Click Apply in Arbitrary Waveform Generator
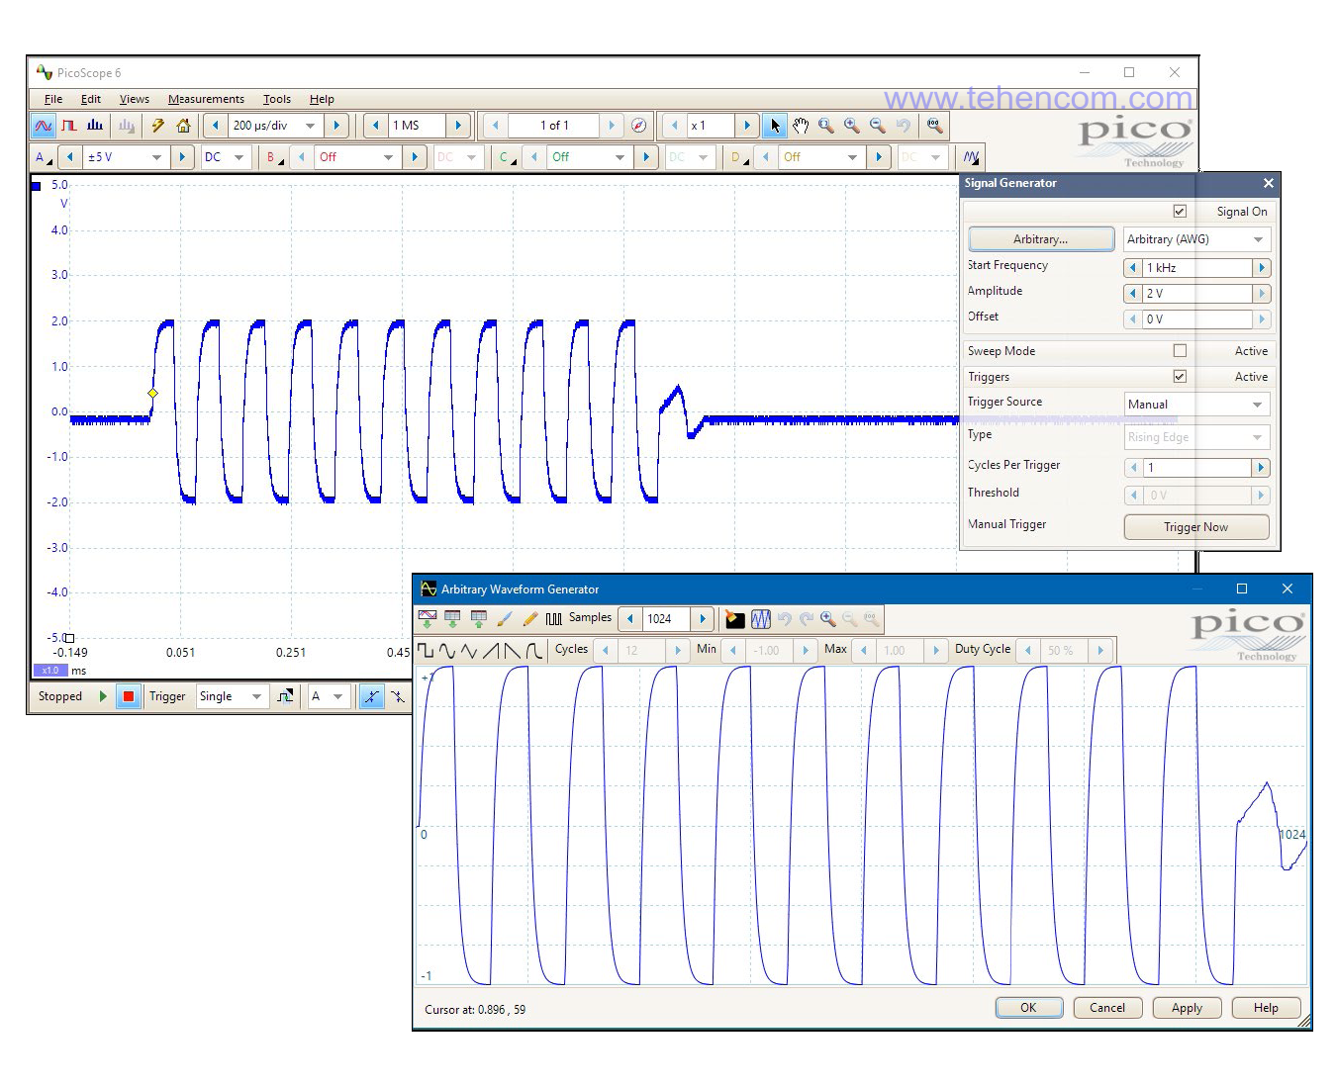 (x=1188, y=1008)
